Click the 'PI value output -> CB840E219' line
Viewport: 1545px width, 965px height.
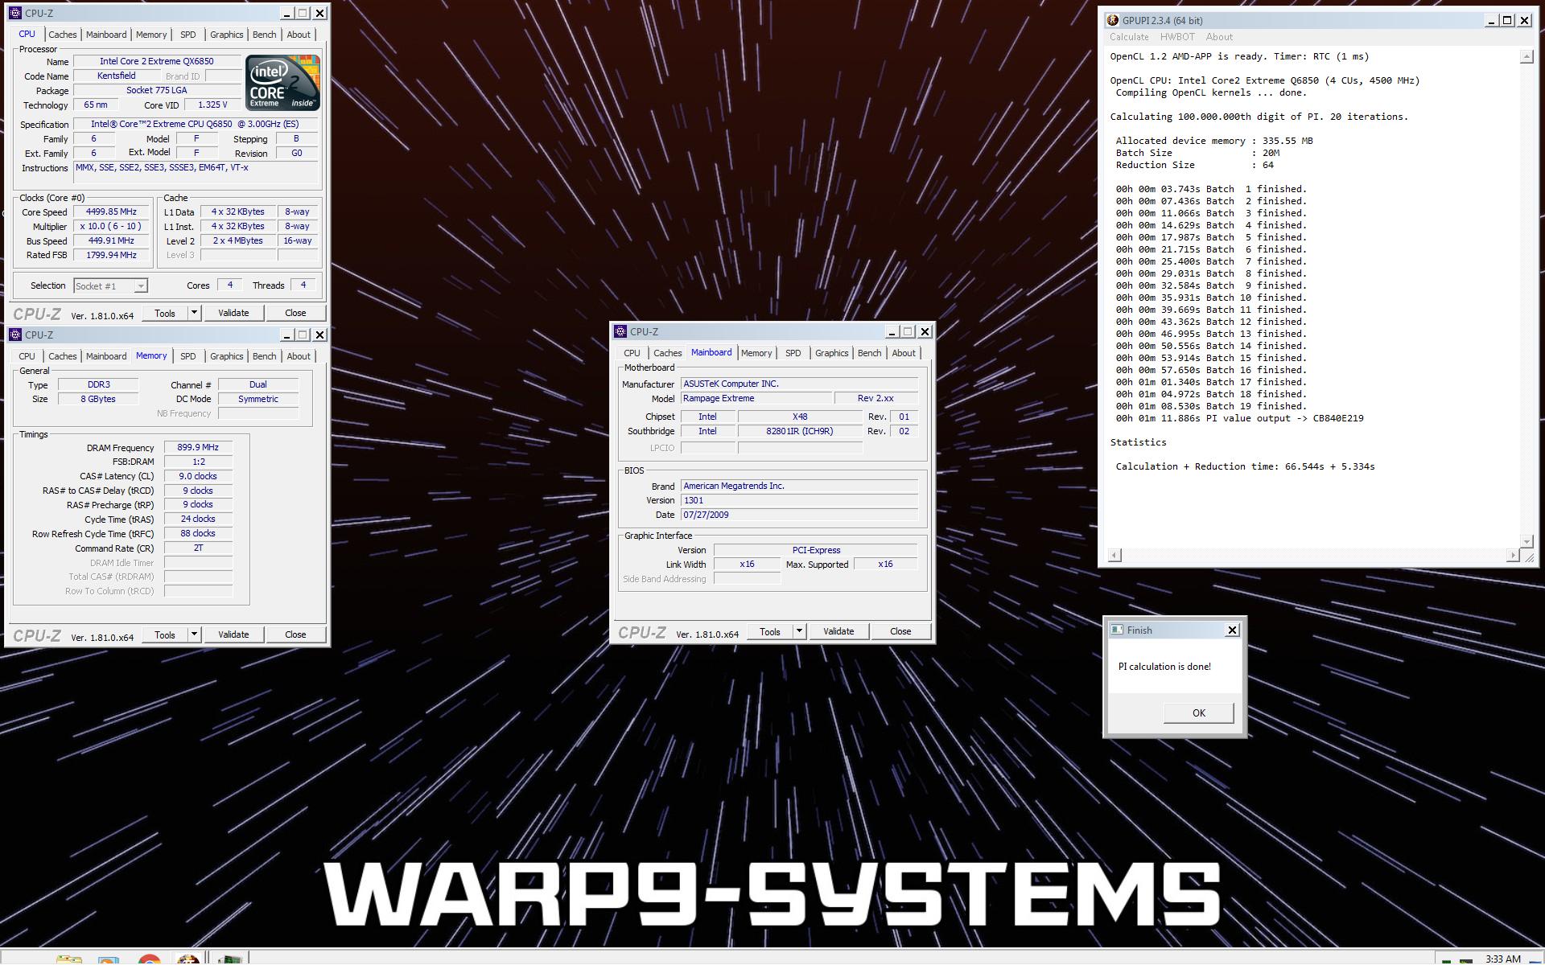tap(1239, 418)
